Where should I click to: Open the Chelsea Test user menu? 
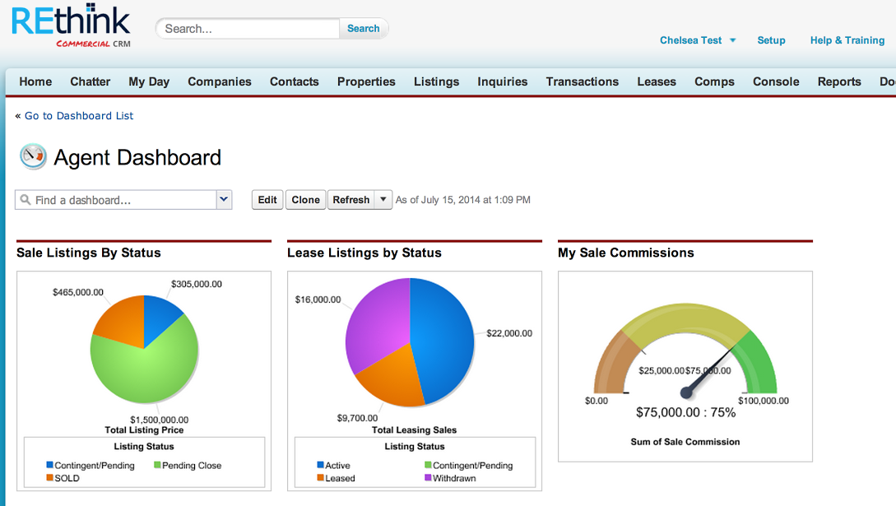click(697, 40)
